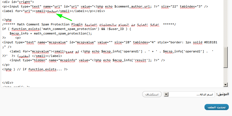Viewport: 232px width, 116px height.
Task: Click 'tabindex="3"' in the url input line
Action: point(191,6)
